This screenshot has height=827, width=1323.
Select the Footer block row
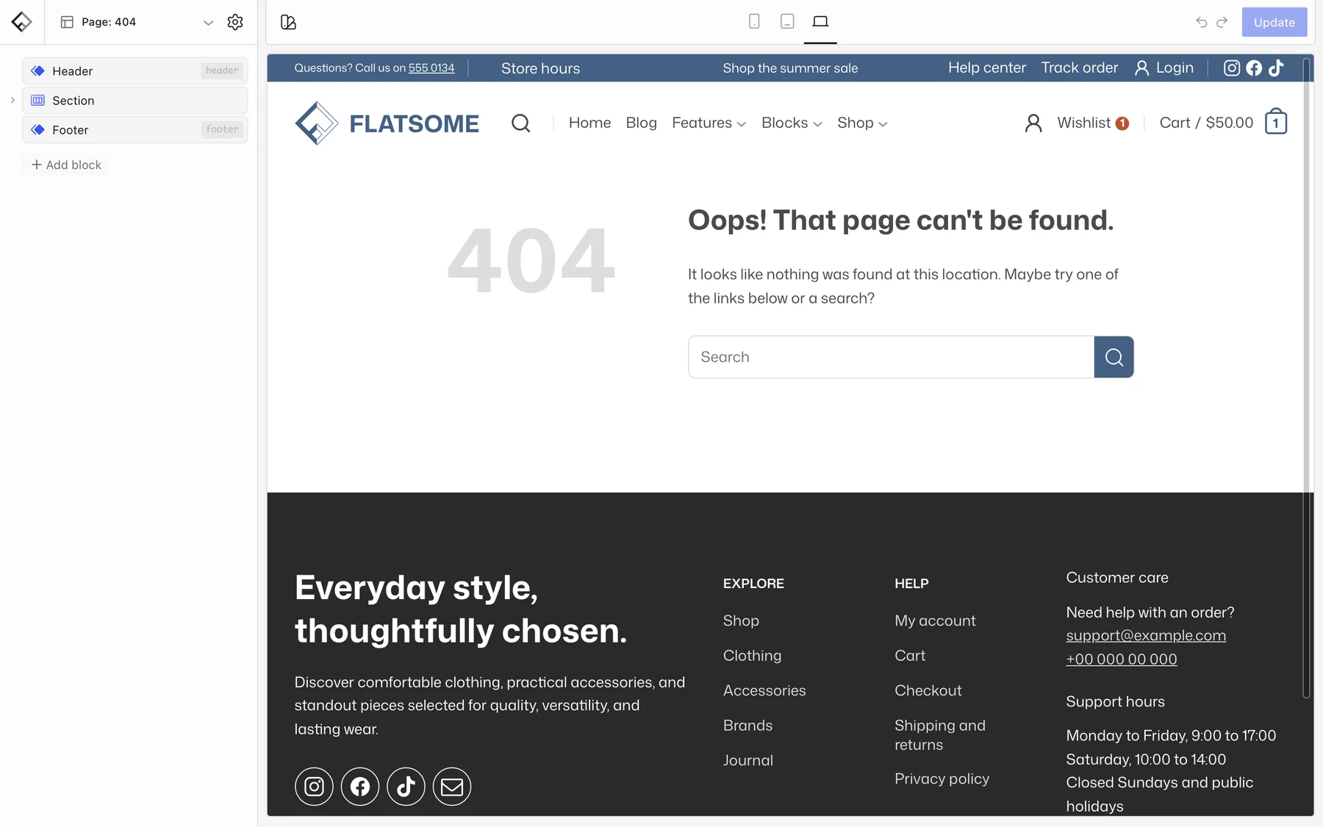(135, 129)
